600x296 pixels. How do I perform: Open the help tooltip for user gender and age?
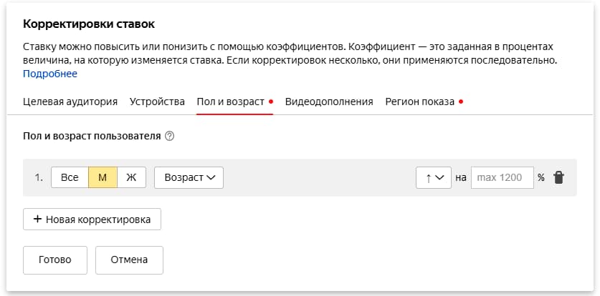click(x=170, y=136)
